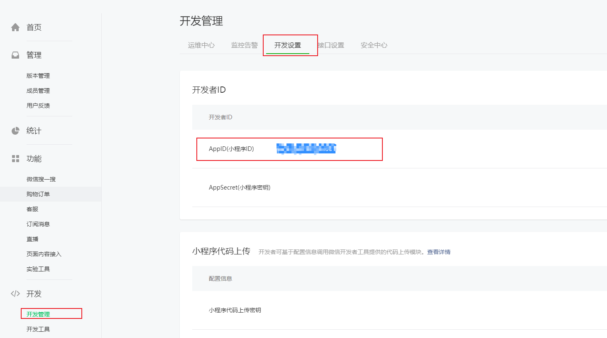607x338 pixels.
Task: Open 购物订单 sidebar entry
Action: coord(38,194)
